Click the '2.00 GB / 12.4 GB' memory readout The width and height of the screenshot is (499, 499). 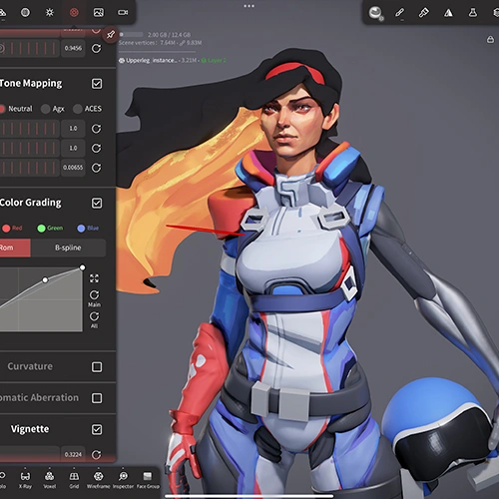pos(170,35)
